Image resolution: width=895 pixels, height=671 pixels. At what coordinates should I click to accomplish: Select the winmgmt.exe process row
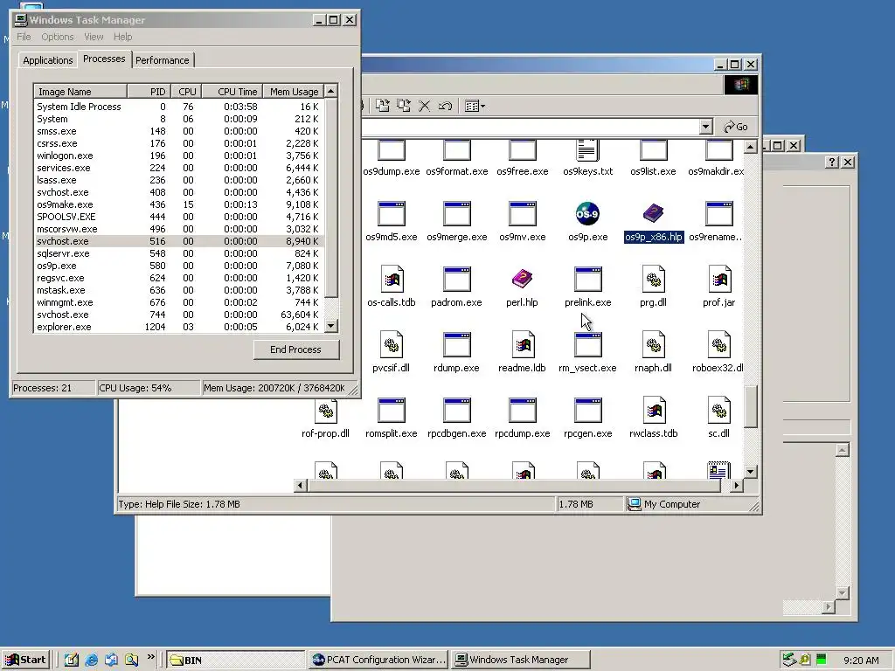tap(178, 302)
